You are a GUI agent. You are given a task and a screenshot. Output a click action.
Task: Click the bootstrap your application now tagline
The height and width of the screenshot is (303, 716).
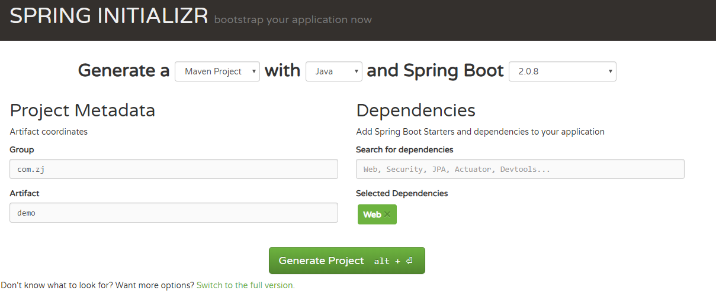pos(293,19)
